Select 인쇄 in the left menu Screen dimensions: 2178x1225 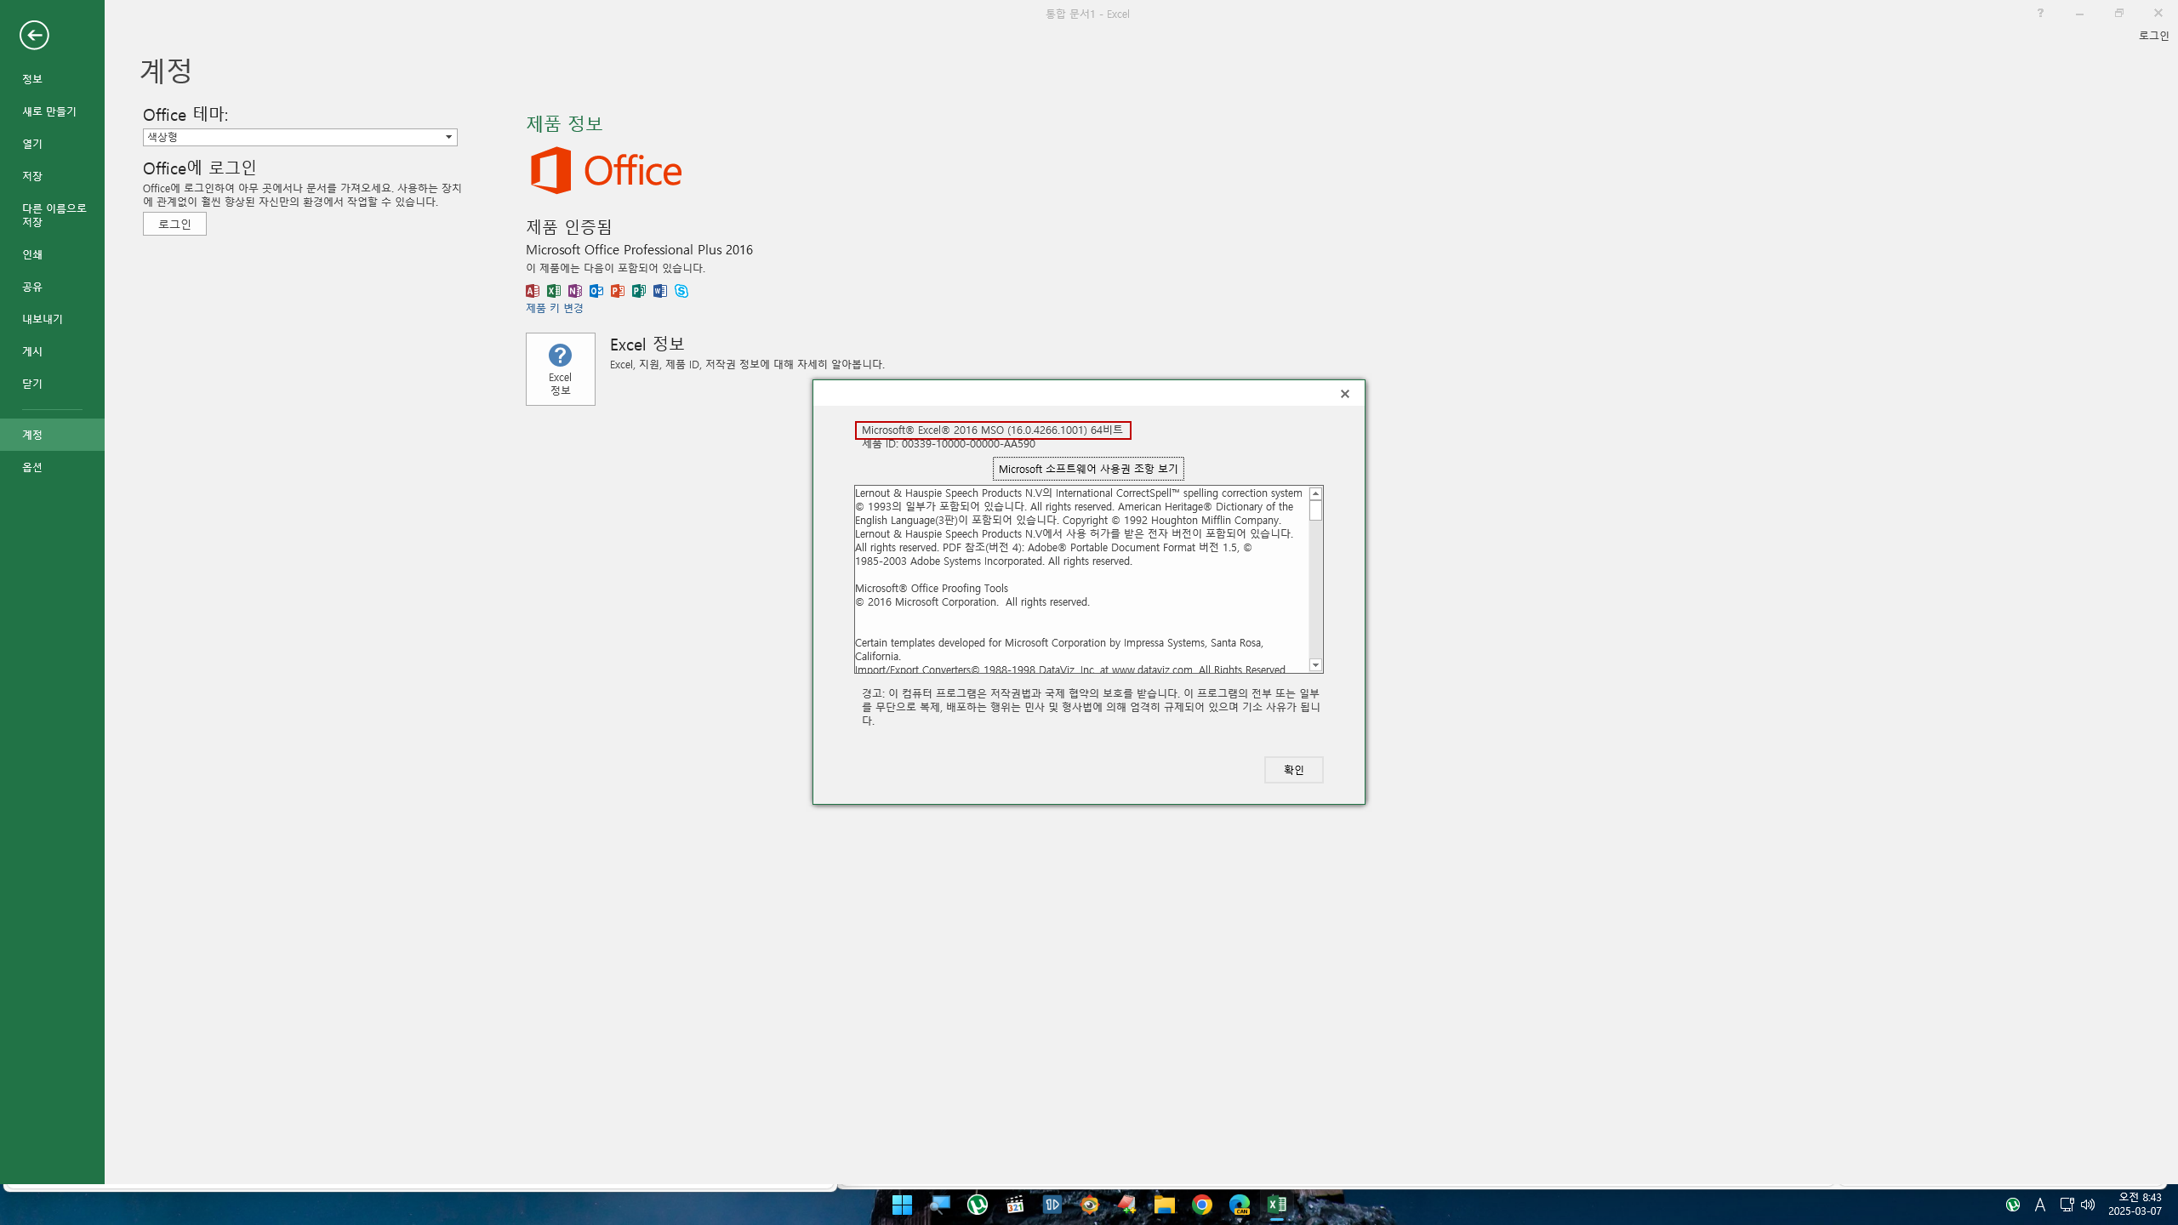(32, 254)
